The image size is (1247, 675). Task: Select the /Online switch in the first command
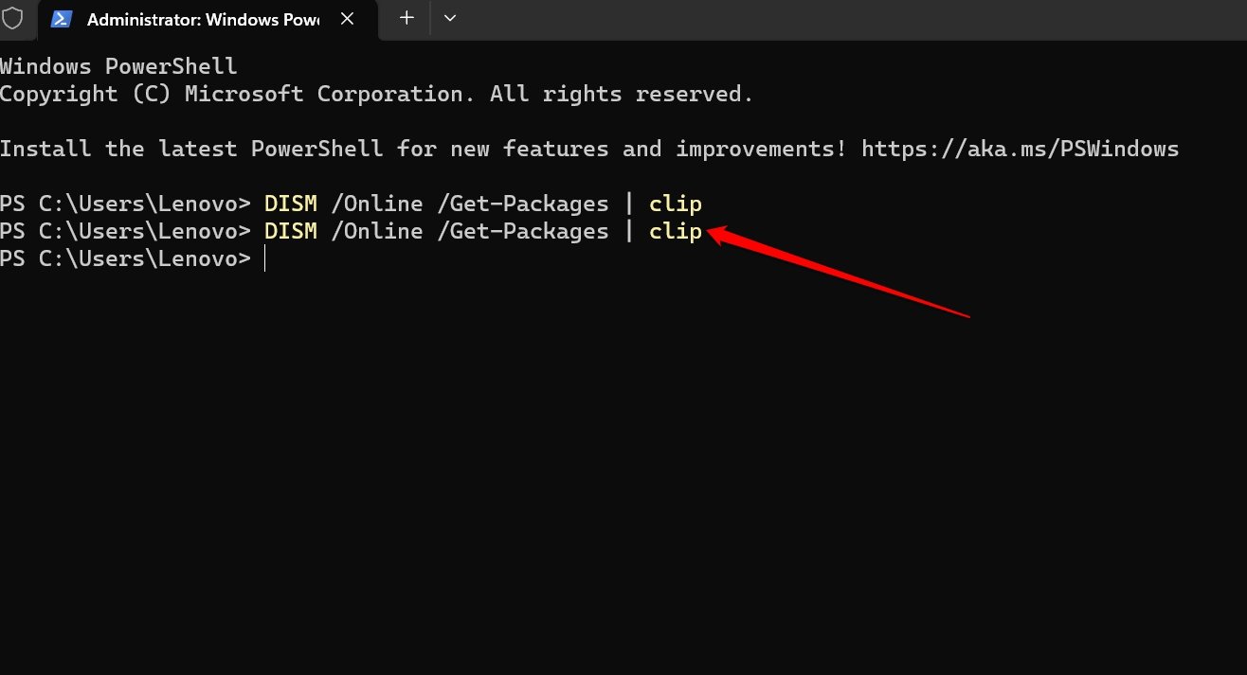[x=377, y=203]
